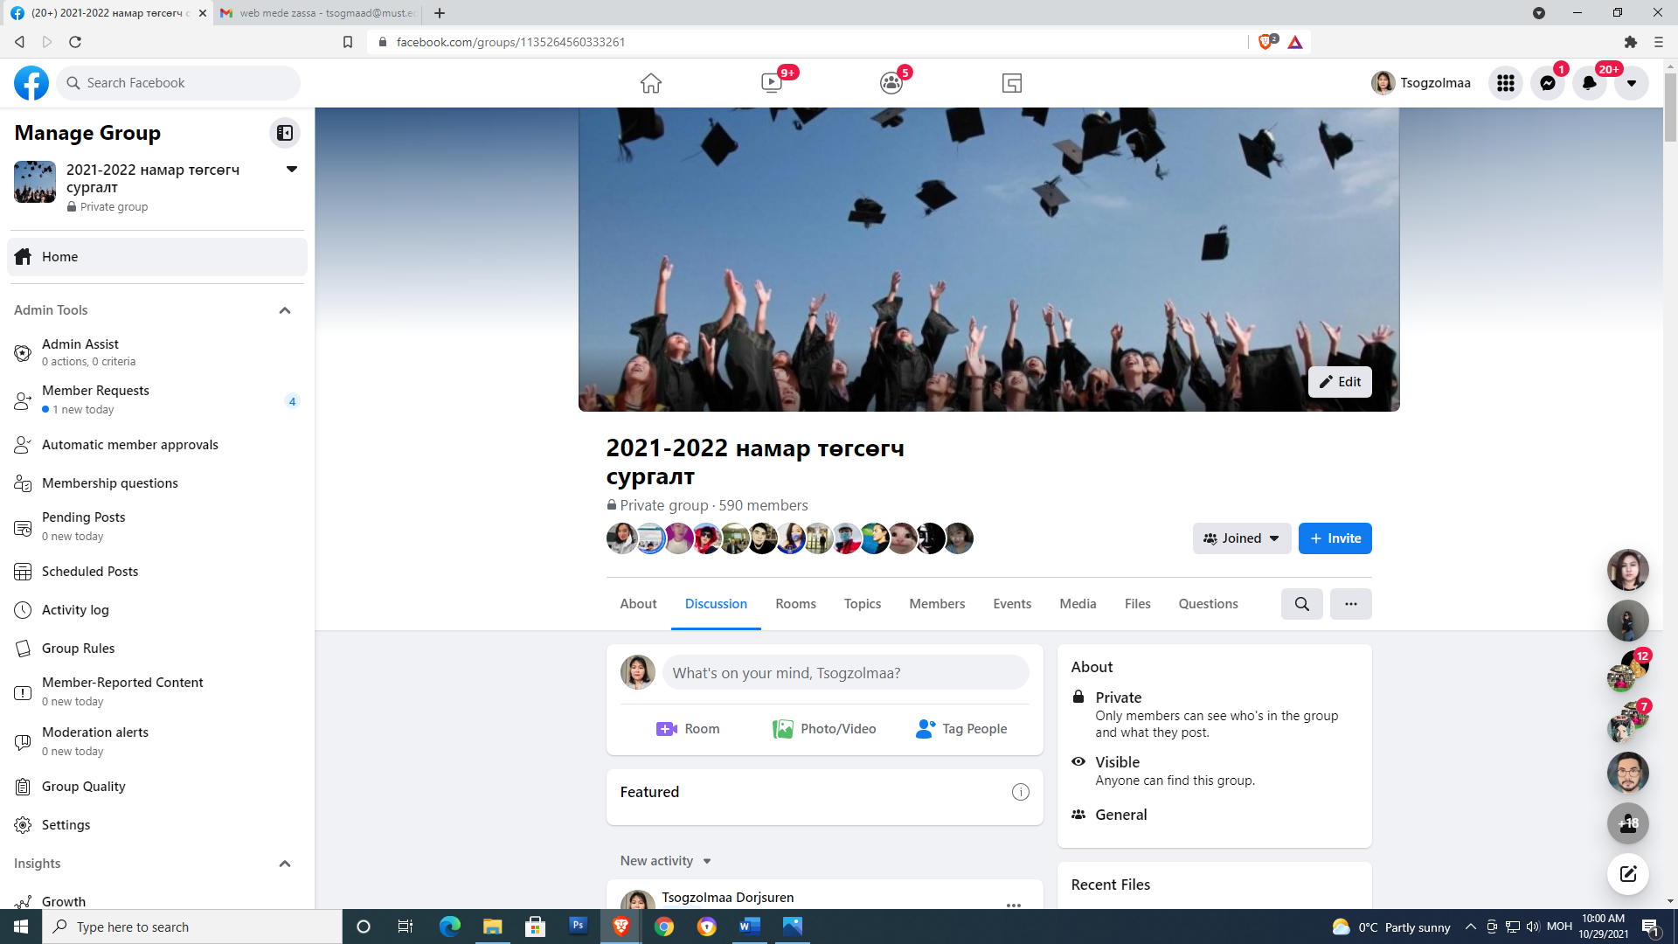Search within the group using magnifier
1678x944 pixels.
pos(1302,604)
